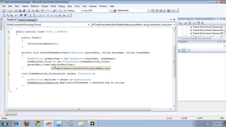Open the Properties Window toolbar icon

[156, 11]
